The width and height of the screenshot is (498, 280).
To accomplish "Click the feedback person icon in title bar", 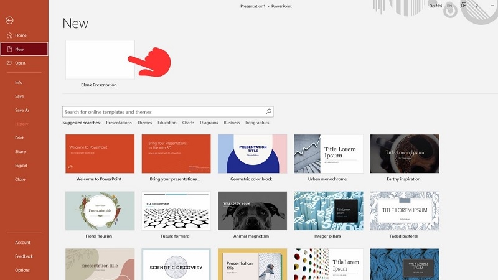I will tap(463, 6).
